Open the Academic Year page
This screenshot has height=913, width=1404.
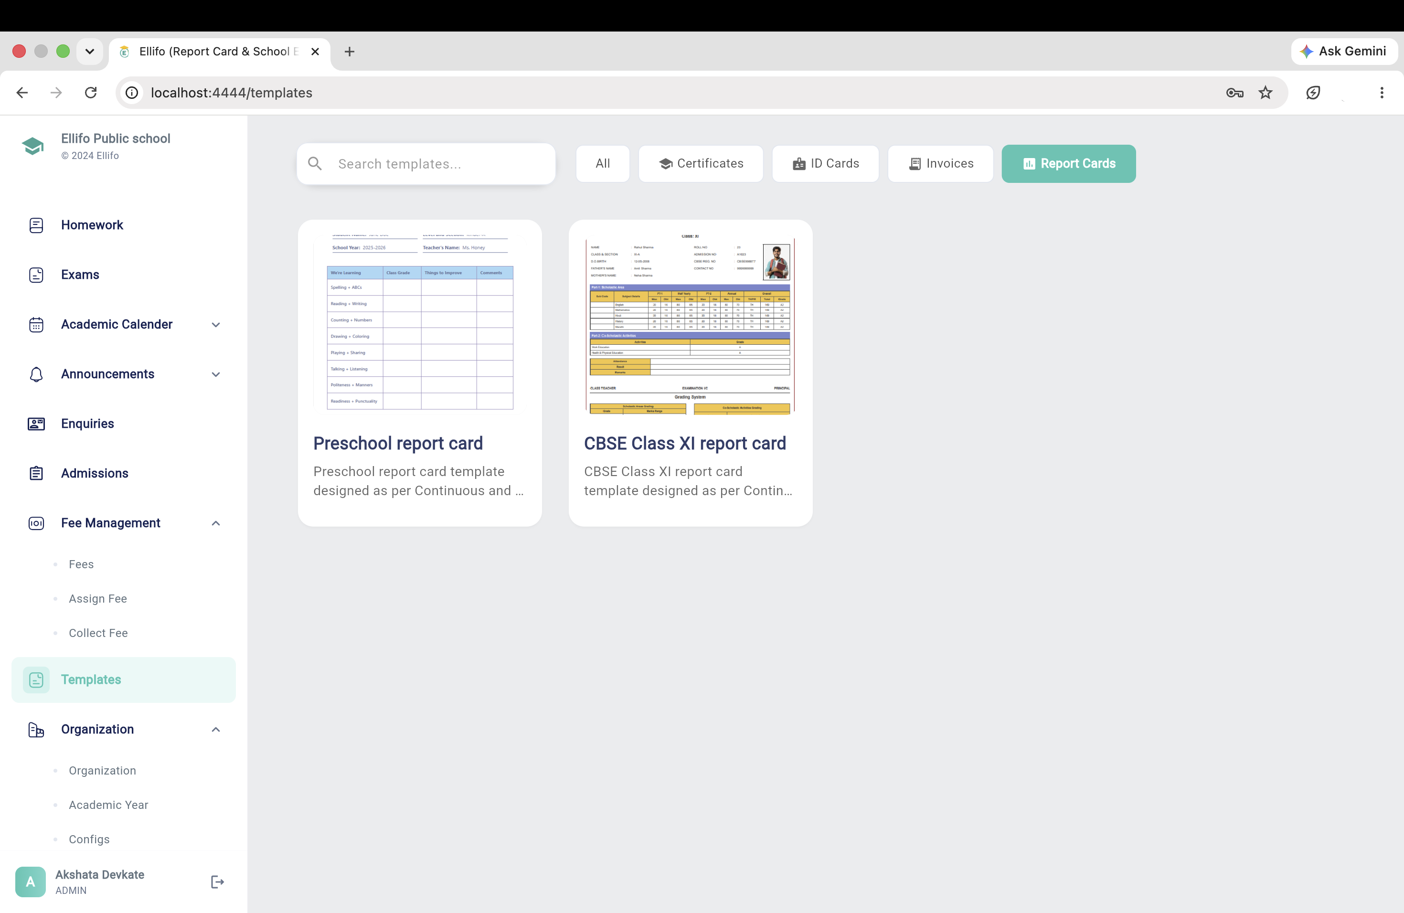point(108,805)
